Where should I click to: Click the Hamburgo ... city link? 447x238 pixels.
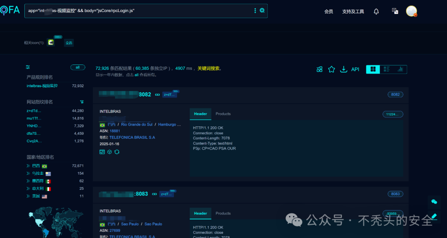click(x=170, y=125)
